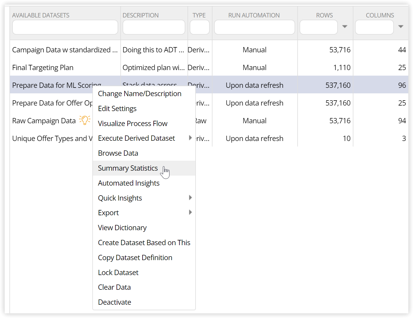Click 'Doing this to ADT ...' description cell

[153, 50]
